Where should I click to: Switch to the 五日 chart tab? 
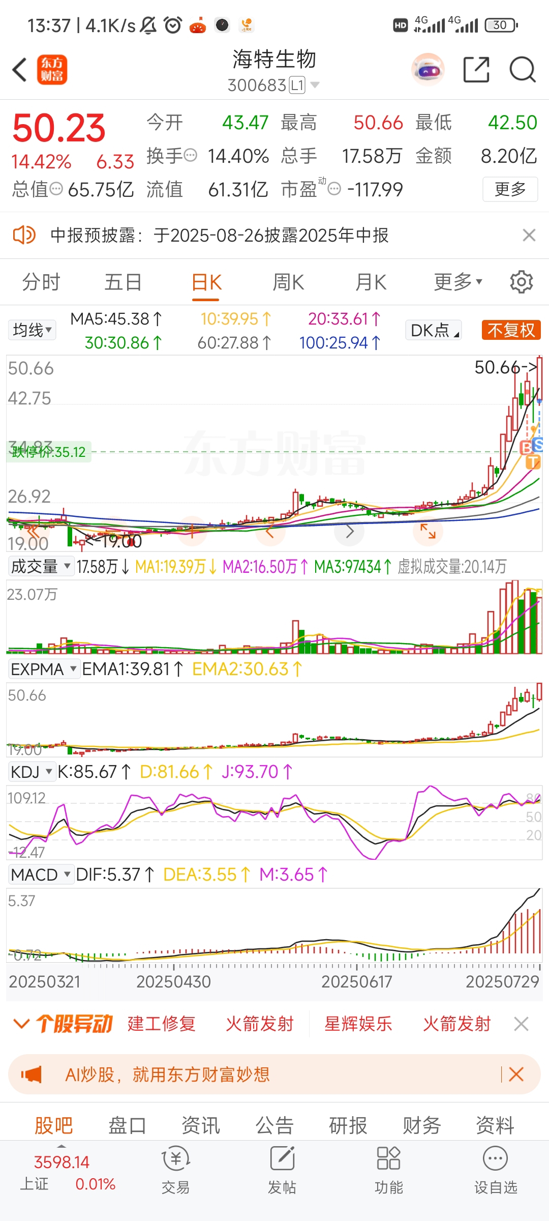click(123, 282)
